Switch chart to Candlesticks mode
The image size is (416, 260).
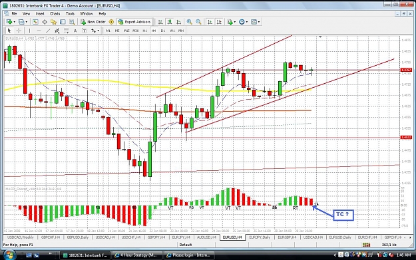(170, 22)
